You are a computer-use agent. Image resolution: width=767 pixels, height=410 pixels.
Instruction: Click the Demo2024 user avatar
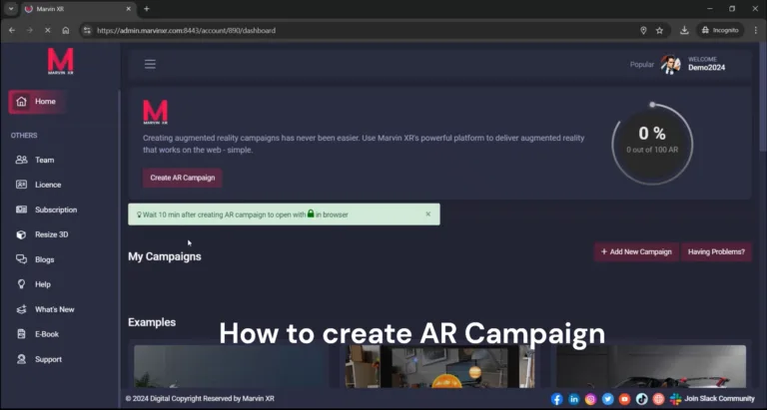click(671, 64)
